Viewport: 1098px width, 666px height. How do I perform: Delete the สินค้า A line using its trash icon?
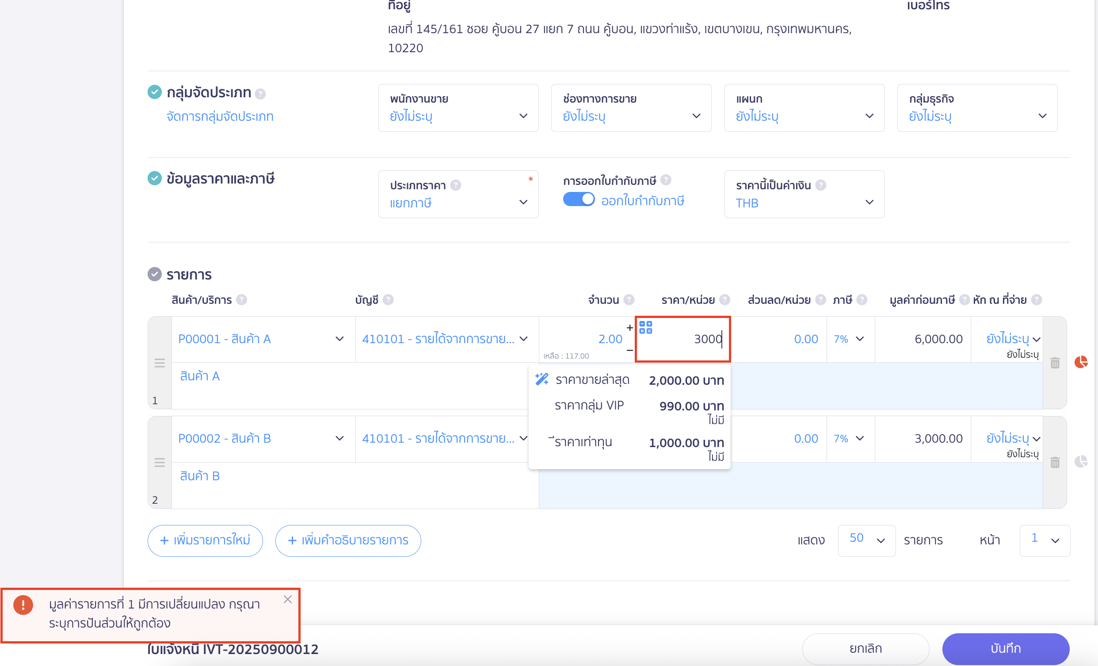[1055, 363]
